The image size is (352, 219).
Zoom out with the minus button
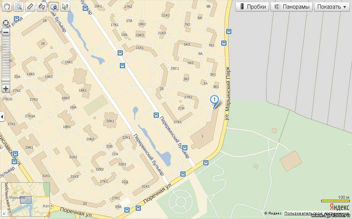pos(6,33)
